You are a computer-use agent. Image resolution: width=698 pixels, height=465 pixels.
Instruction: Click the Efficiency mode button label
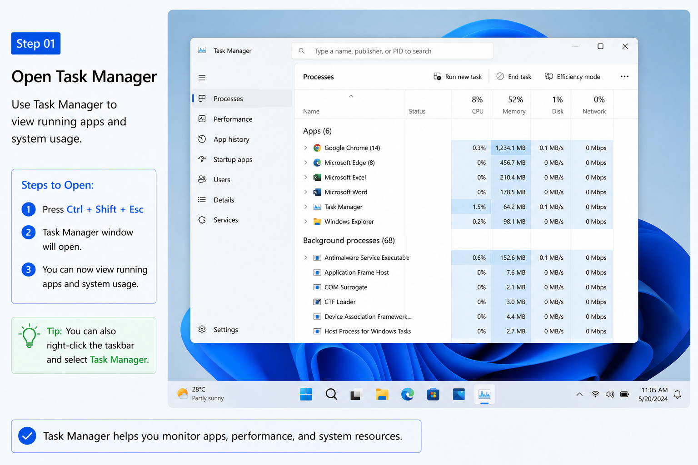(x=578, y=77)
